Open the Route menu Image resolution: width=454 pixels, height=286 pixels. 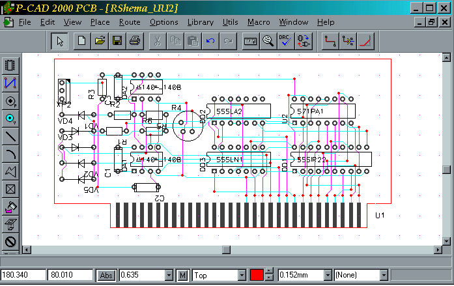point(130,22)
